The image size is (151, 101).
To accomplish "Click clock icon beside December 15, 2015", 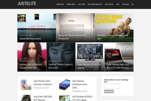I will click(x=20, y=61).
